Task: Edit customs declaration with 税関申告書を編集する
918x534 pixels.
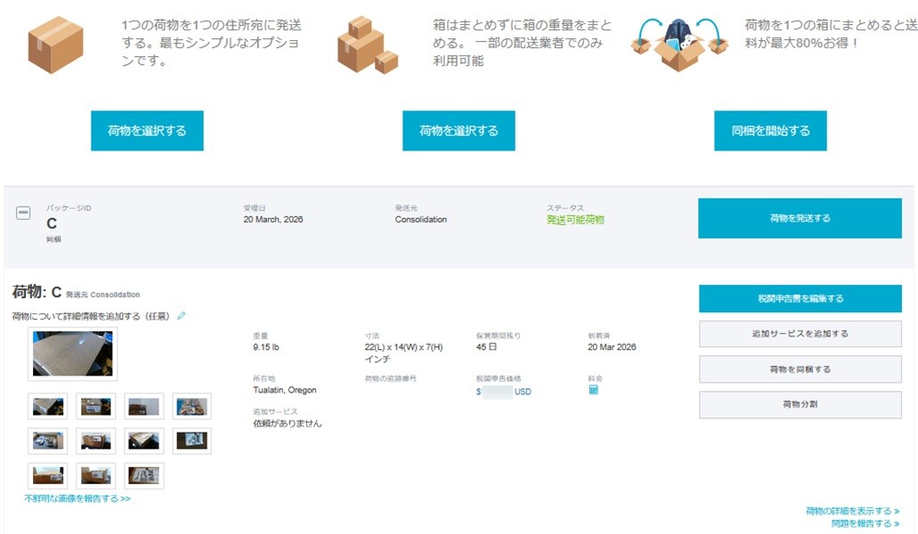Action: (x=800, y=299)
